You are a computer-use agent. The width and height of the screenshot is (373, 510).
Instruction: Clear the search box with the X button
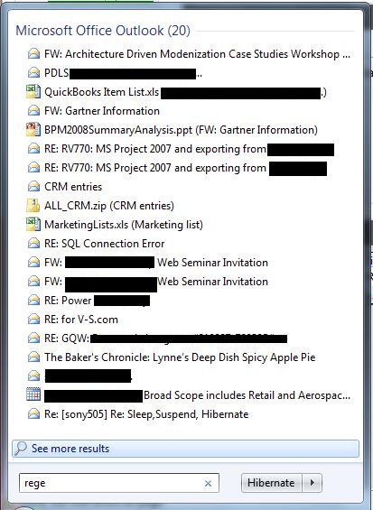point(208,483)
